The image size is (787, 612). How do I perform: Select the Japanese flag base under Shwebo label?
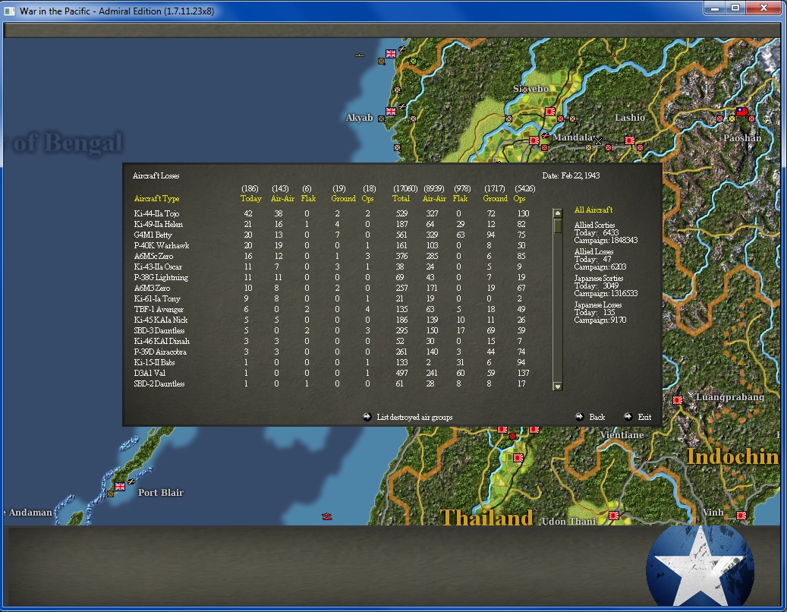(550, 112)
